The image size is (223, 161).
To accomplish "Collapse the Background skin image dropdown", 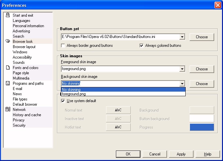I will coord(182,84).
